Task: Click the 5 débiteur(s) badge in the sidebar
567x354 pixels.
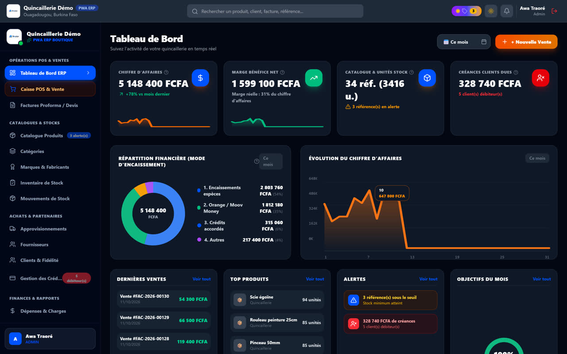Action: [x=77, y=278]
